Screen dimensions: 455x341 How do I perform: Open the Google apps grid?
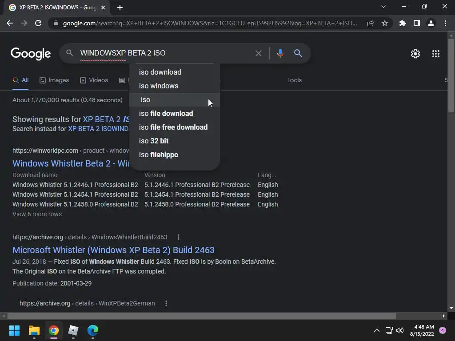pos(436,54)
